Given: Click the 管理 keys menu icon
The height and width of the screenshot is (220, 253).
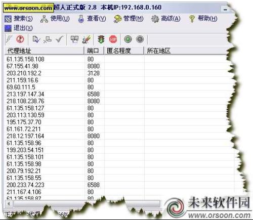Looking at the screenshot, I should click(x=117, y=19).
